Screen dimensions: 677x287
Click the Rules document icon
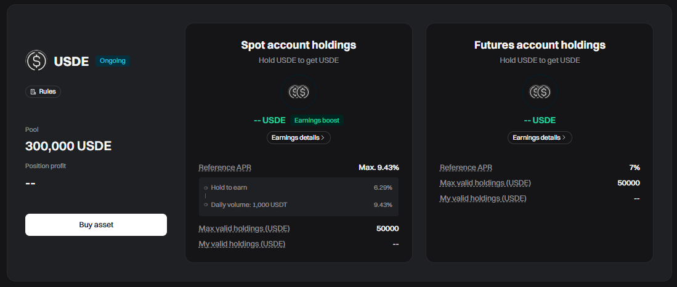click(33, 91)
